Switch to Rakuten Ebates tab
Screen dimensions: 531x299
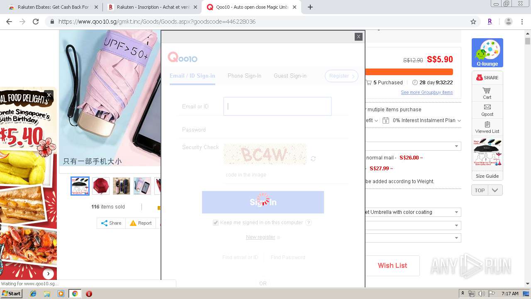[53, 7]
